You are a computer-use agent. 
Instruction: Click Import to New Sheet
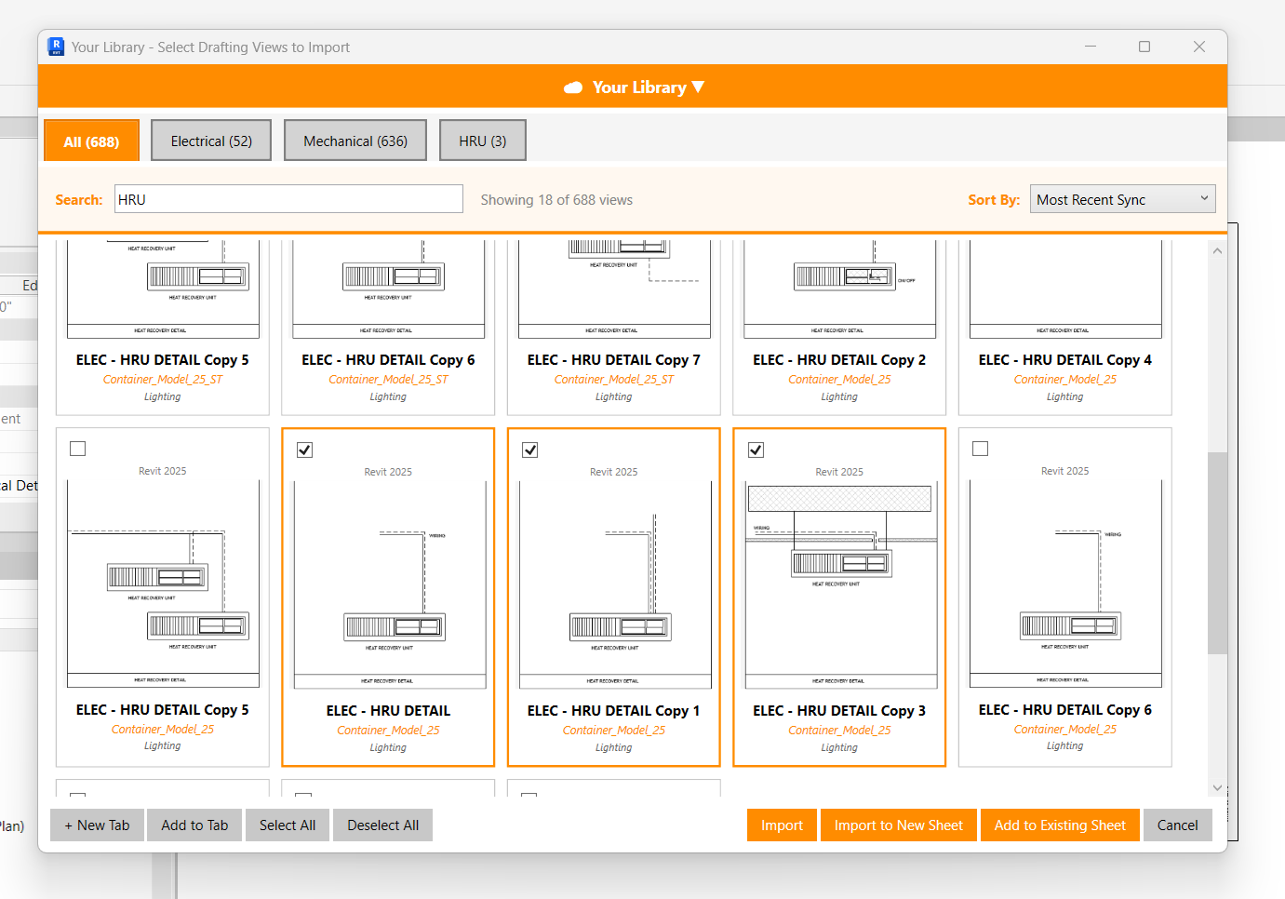coord(898,825)
